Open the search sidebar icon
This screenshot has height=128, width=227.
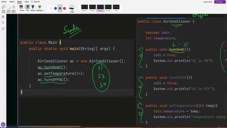pyautogui.click(x=3, y=23)
